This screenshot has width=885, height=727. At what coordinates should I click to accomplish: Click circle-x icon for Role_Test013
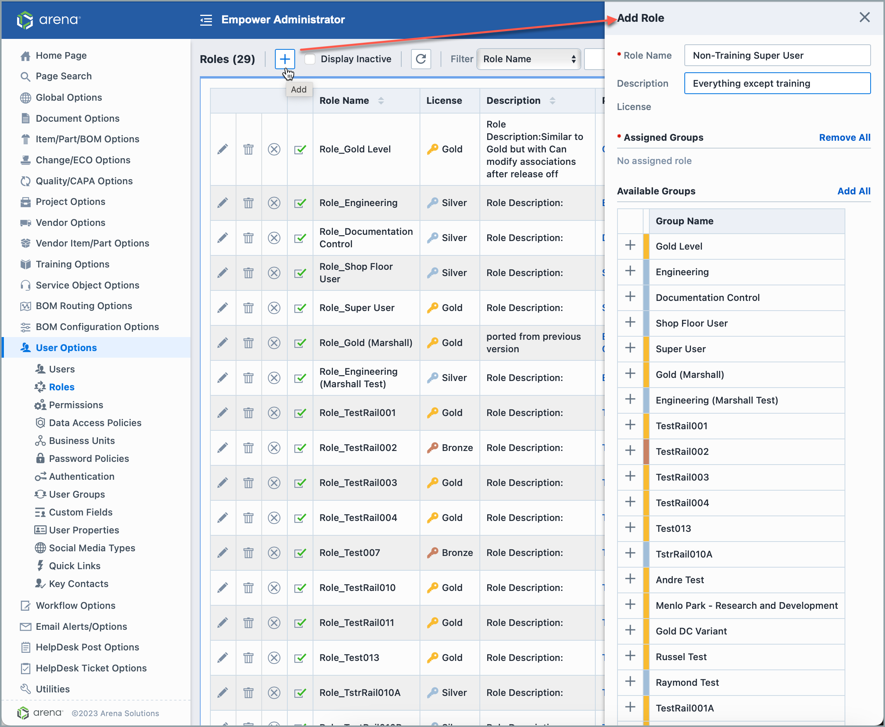274,658
